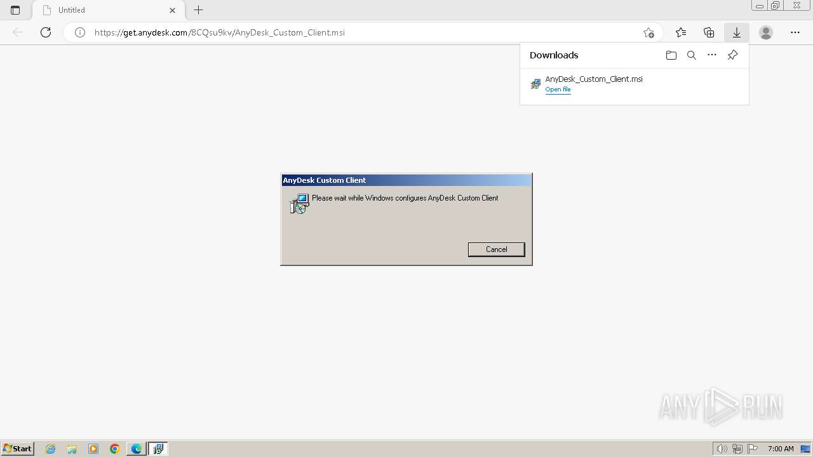Image resolution: width=813 pixels, height=457 pixels.
Task: Click the installer icon in the dialog
Action: tap(299, 204)
